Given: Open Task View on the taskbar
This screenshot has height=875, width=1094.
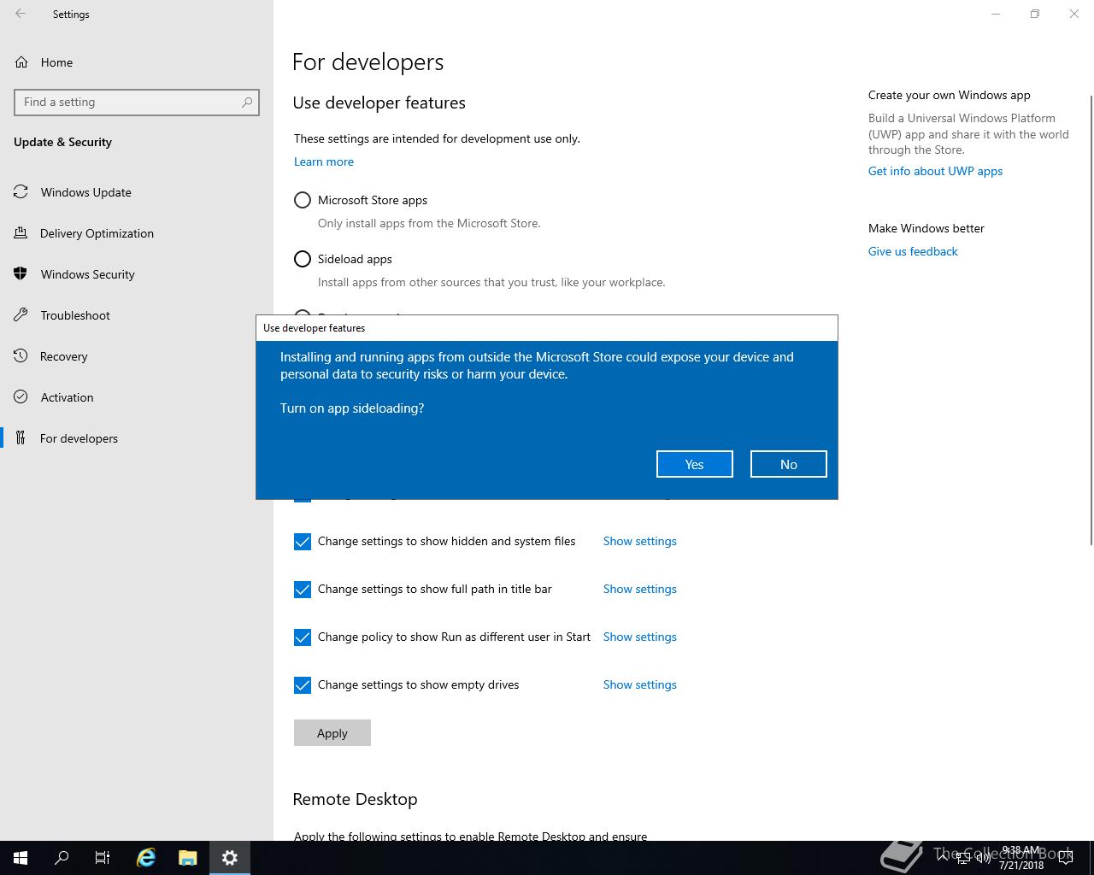Looking at the screenshot, I should (103, 858).
